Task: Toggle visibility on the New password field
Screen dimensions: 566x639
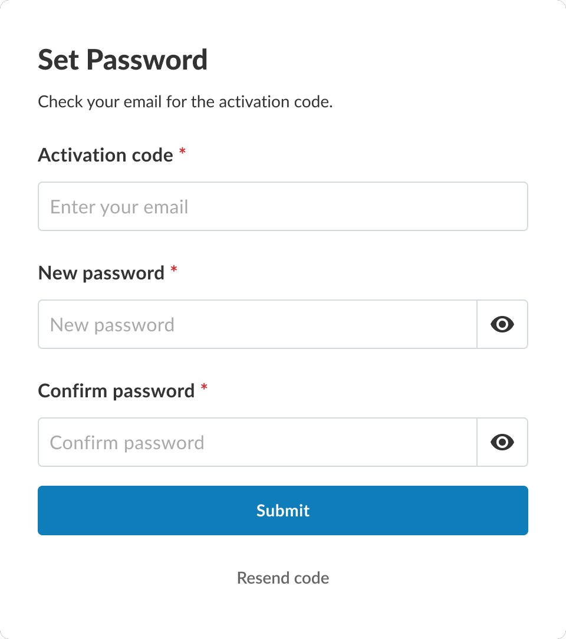Action: tap(502, 324)
